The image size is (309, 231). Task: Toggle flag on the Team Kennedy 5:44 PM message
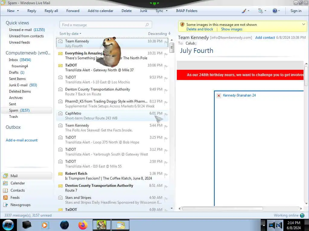[x=166, y=127]
